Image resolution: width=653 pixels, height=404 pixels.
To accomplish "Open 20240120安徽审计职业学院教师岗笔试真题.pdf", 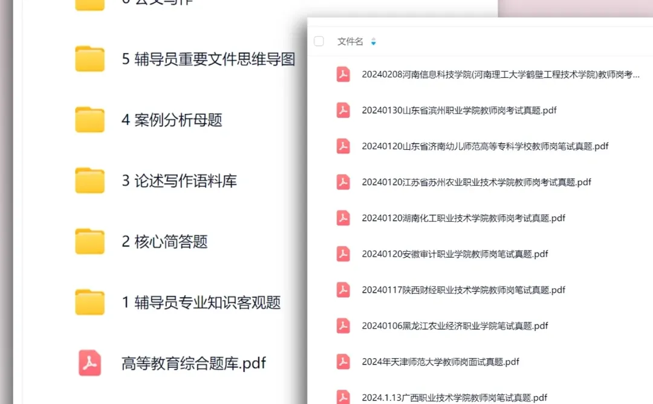I will click(x=454, y=254).
